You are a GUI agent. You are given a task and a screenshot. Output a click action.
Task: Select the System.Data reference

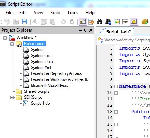click(x=42, y=62)
